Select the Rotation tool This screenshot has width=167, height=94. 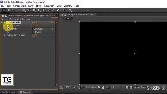[19, 10]
